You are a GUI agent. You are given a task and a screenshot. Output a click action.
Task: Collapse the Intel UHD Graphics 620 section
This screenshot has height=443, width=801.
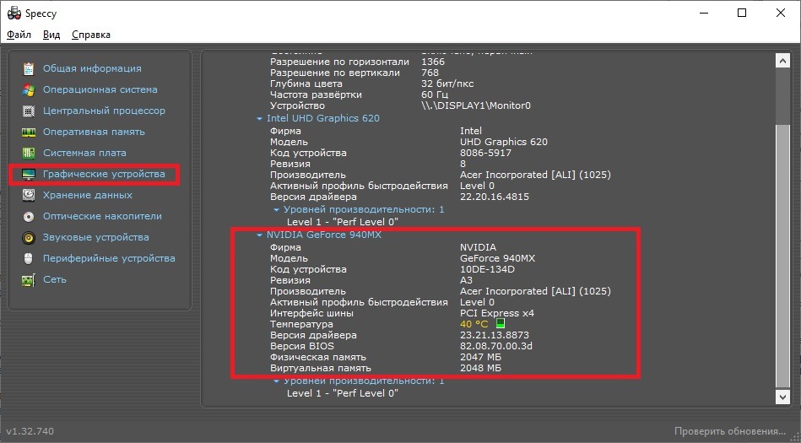point(260,119)
